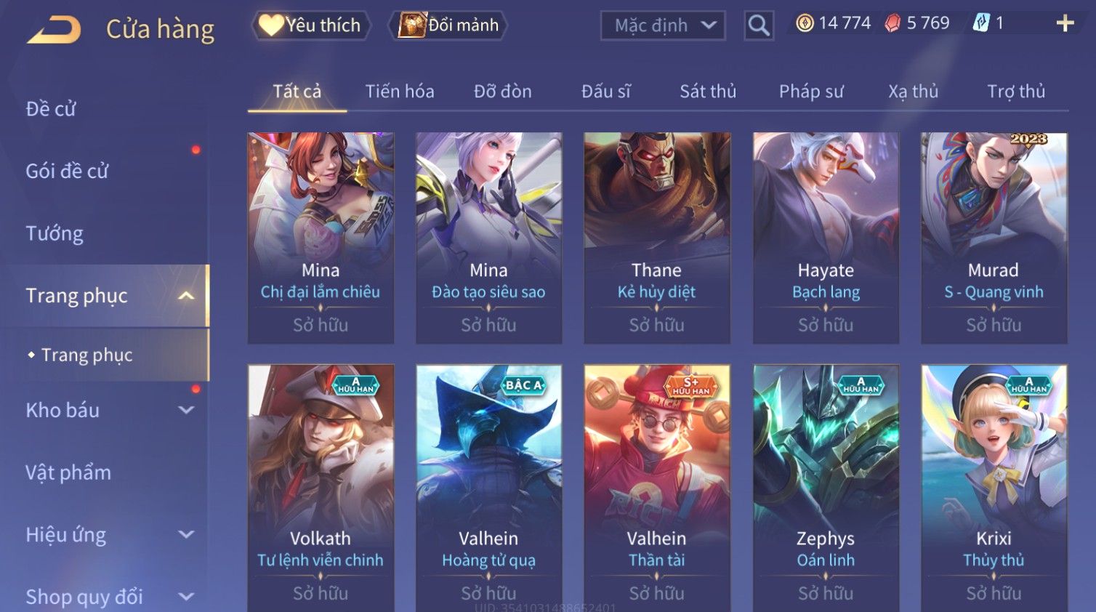Open Đổi mảnh fragment exchange chest
1096x612 pixels.
coord(449,25)
